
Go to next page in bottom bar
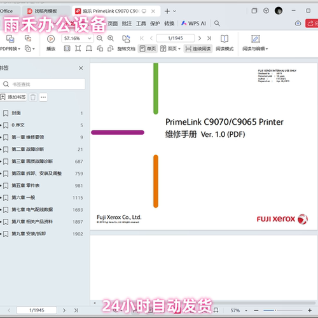click(64, 310)
